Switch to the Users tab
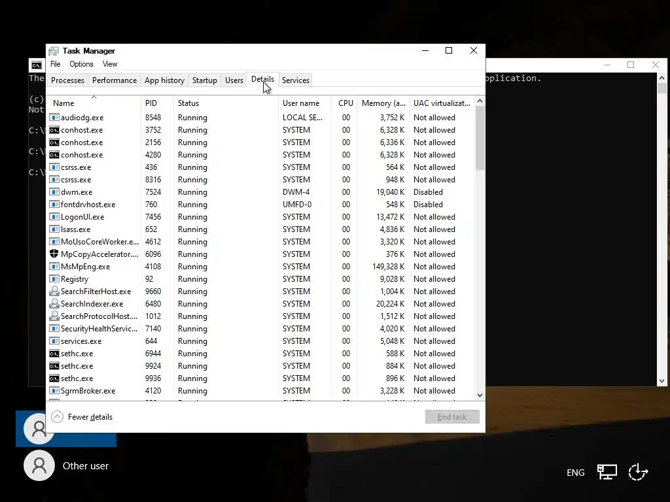 234,80
